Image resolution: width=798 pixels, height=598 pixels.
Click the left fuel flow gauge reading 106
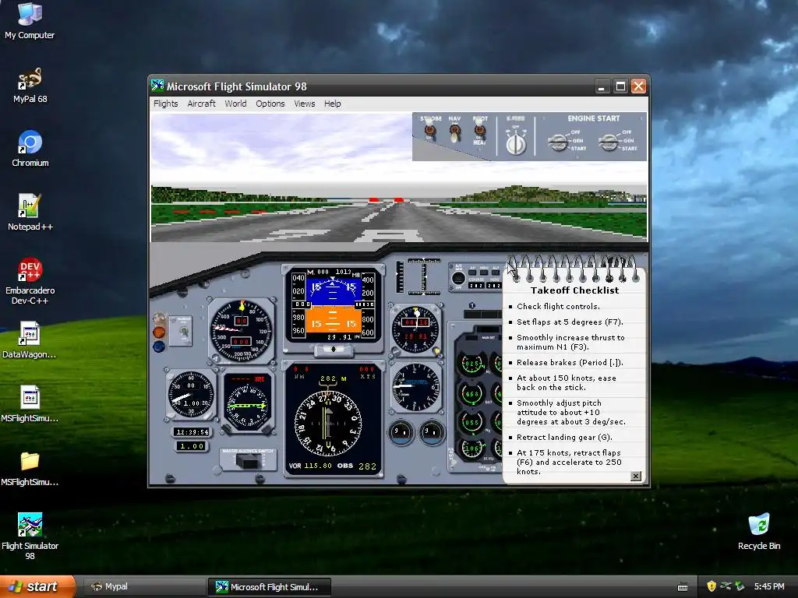[x=471, y=448]
